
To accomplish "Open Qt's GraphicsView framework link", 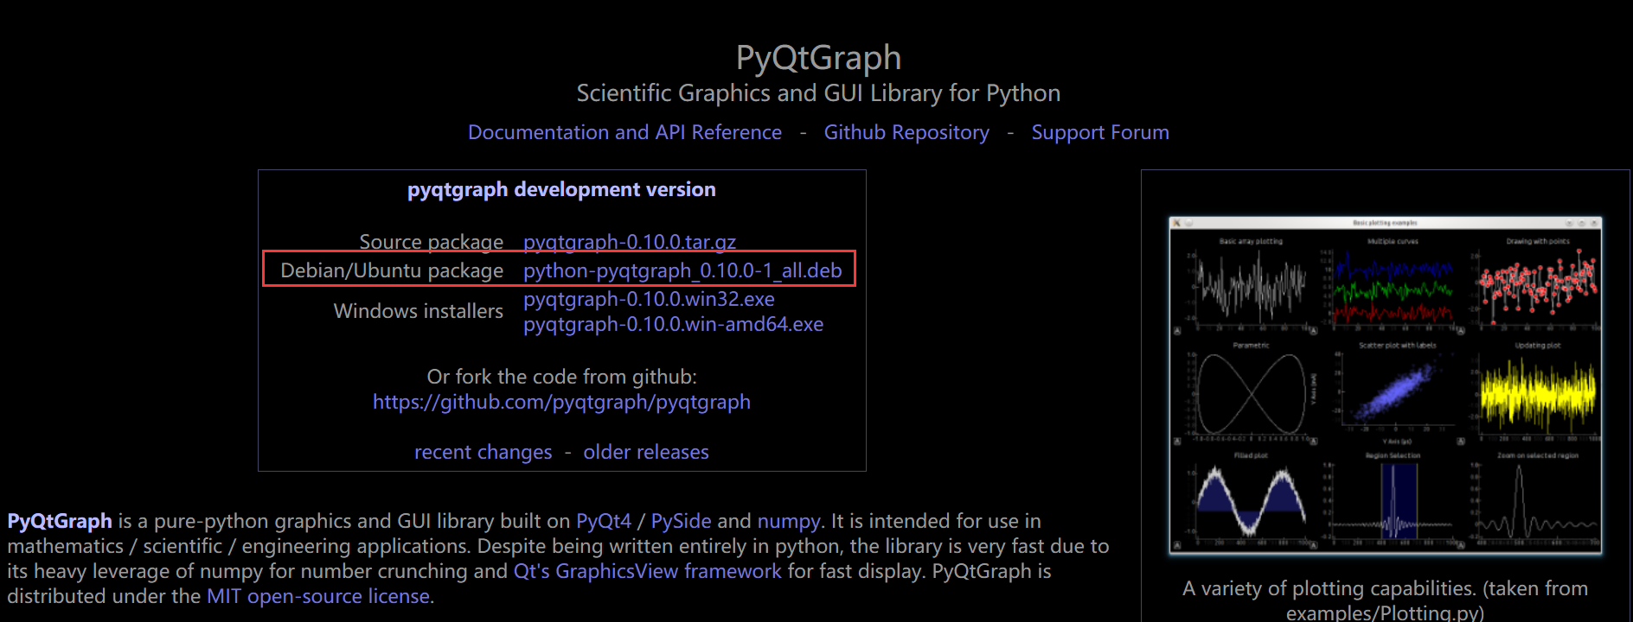I will 647,571.
